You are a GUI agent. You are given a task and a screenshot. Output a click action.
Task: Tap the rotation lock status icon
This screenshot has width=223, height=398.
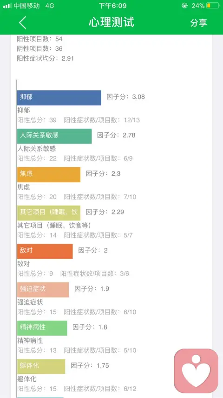click(x=184, y=6)
